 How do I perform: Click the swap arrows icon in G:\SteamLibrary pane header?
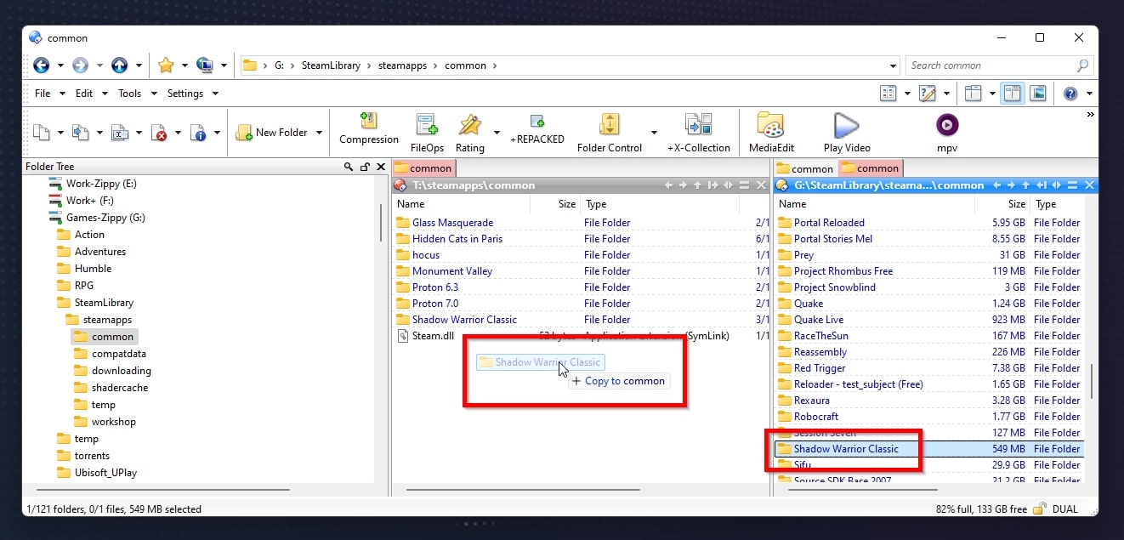pos(1057,185)
